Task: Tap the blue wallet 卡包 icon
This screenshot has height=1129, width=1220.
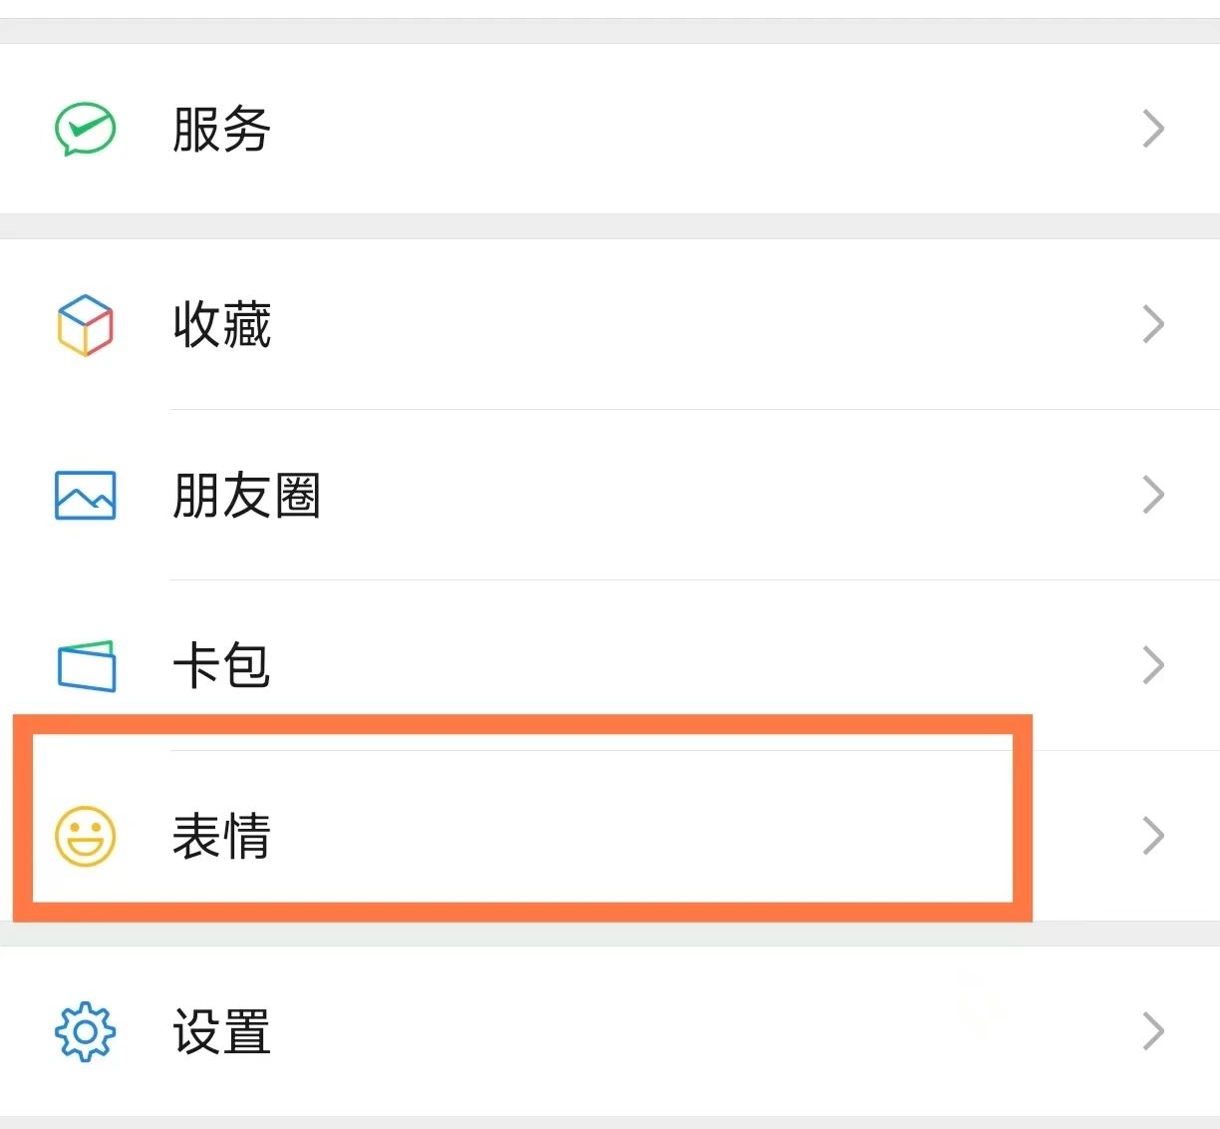Action: click(x=87, y=665)
